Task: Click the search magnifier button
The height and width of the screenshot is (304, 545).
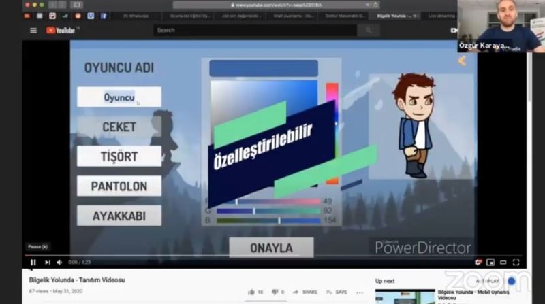Action: [x=369, y=30]
